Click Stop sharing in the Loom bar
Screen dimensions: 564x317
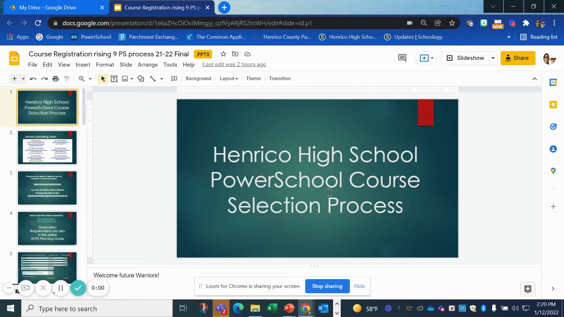point(327,286)
